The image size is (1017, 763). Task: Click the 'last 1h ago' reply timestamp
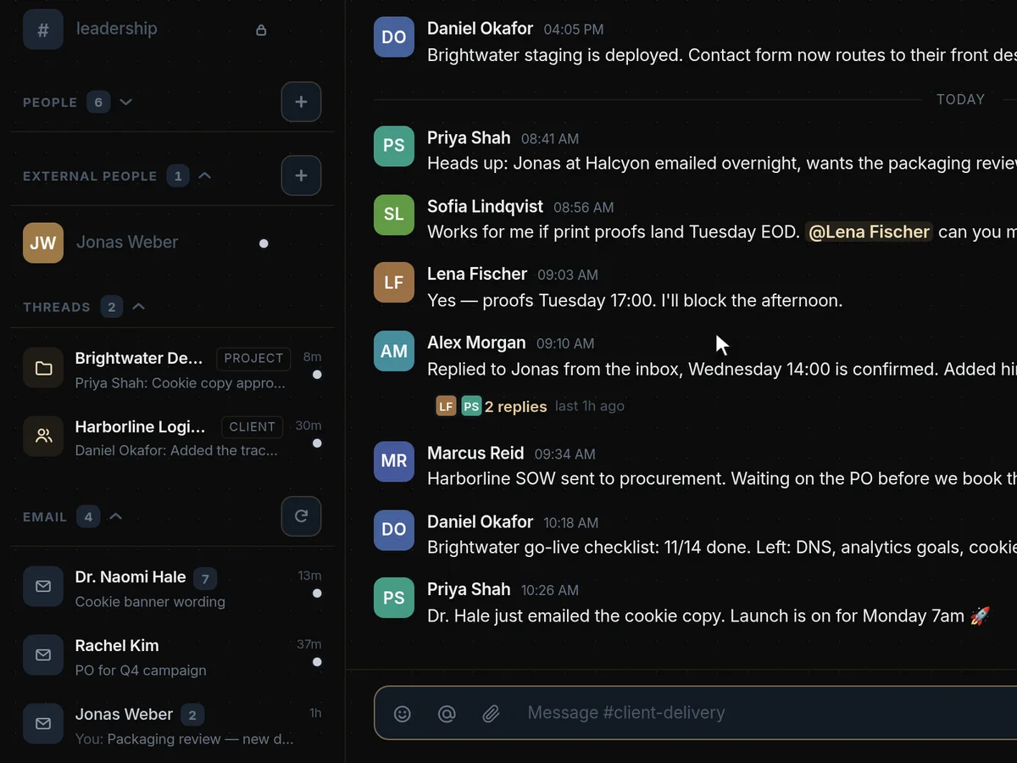(x=590, y=406)
